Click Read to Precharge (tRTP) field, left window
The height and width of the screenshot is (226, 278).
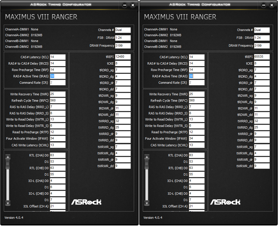[x=58, y=132]
